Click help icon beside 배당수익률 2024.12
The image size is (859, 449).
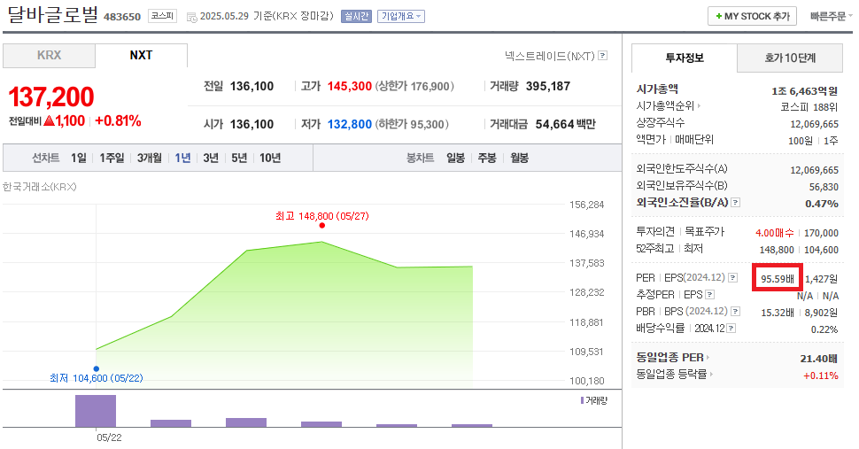(731, 328)
